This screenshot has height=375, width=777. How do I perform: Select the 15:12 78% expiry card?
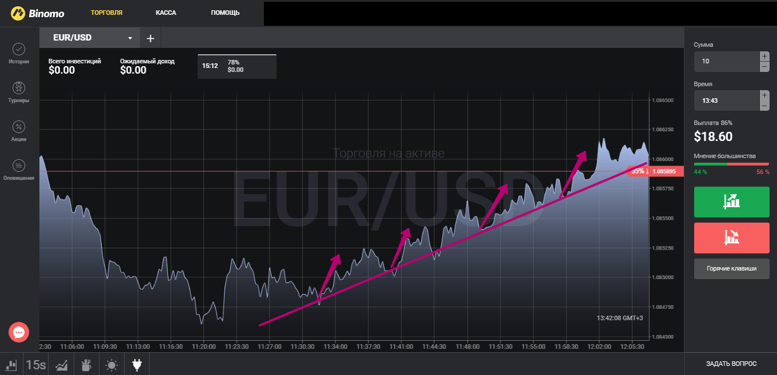[x=237, y=66]
